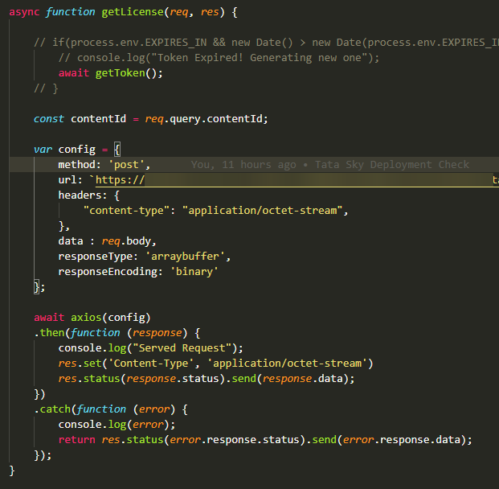
Task: Click 'const contentId' declaration line
Action: [x=151, y=119]
